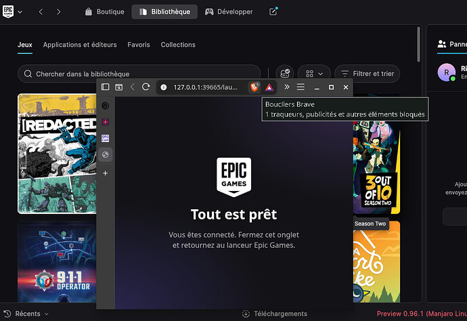This screenshot has height=321, width=467.
Task: Open the Brave hamburger menu
Action: pos(301,87)
